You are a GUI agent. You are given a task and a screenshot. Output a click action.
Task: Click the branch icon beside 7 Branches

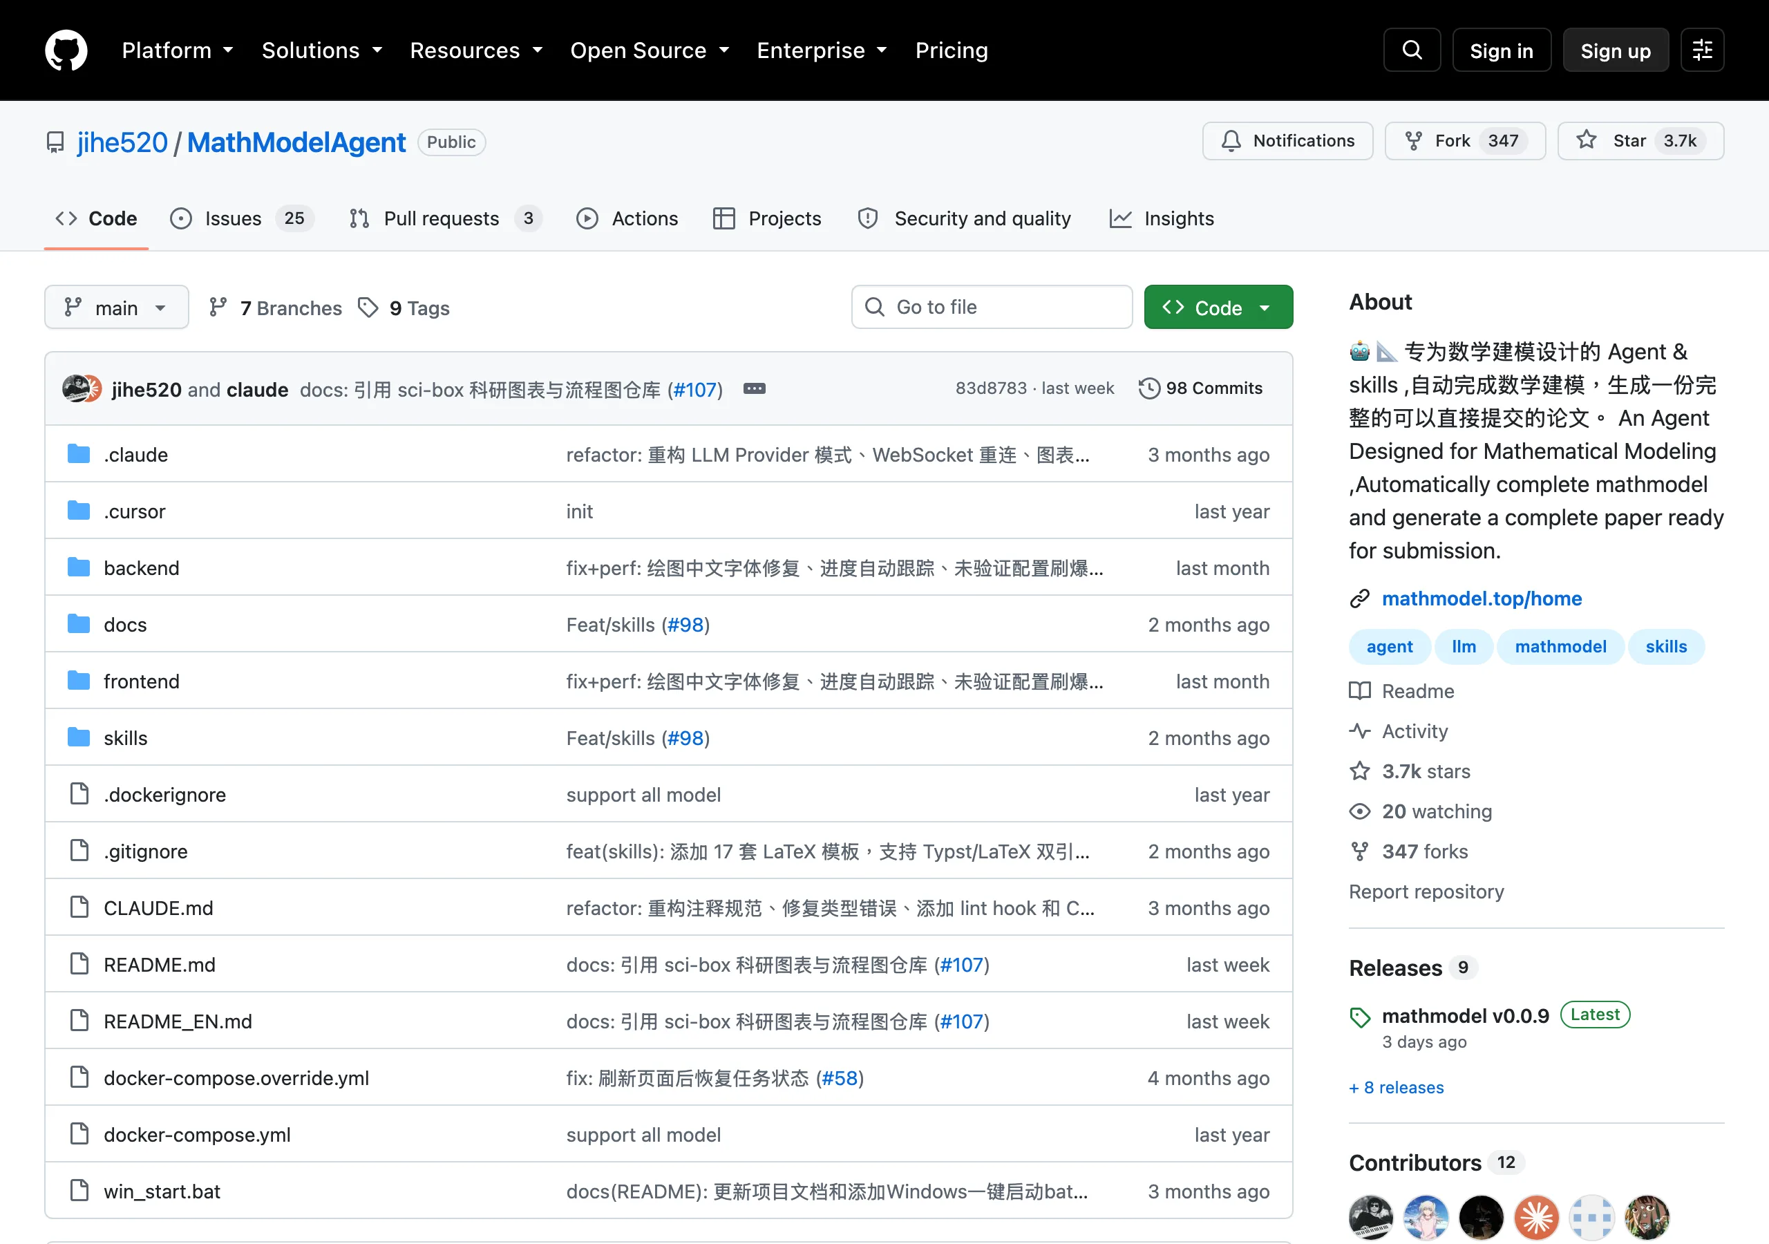click(218, 308)
